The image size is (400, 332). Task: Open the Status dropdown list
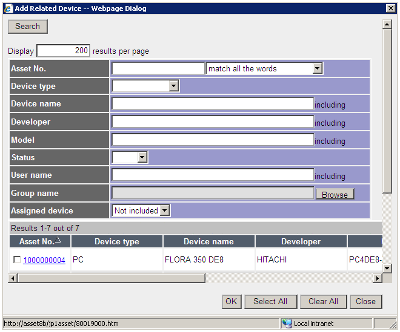click(x=142, y=157)
